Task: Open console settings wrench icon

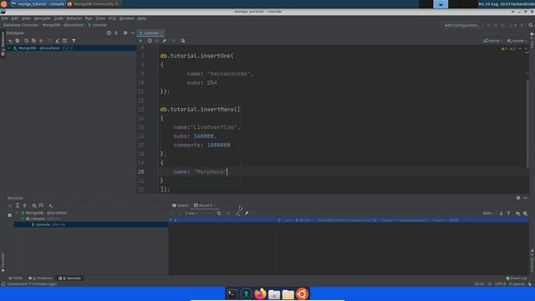Action: 165,41
